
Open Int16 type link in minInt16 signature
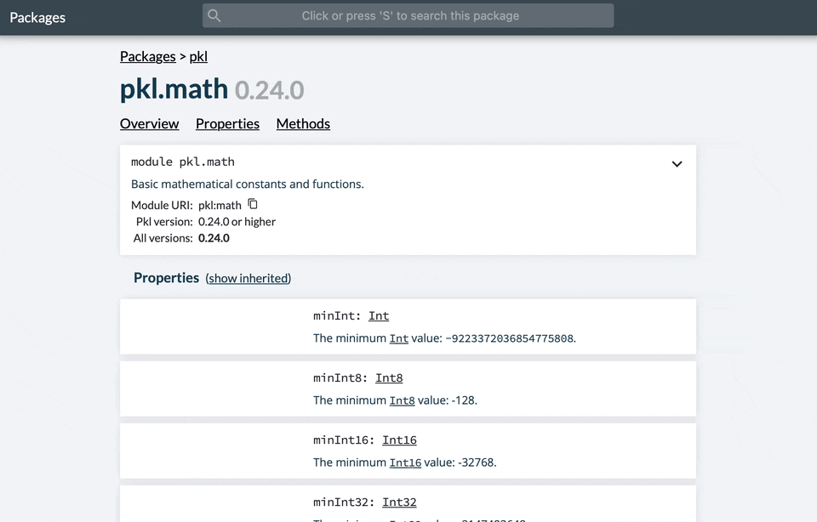[399, 440]
